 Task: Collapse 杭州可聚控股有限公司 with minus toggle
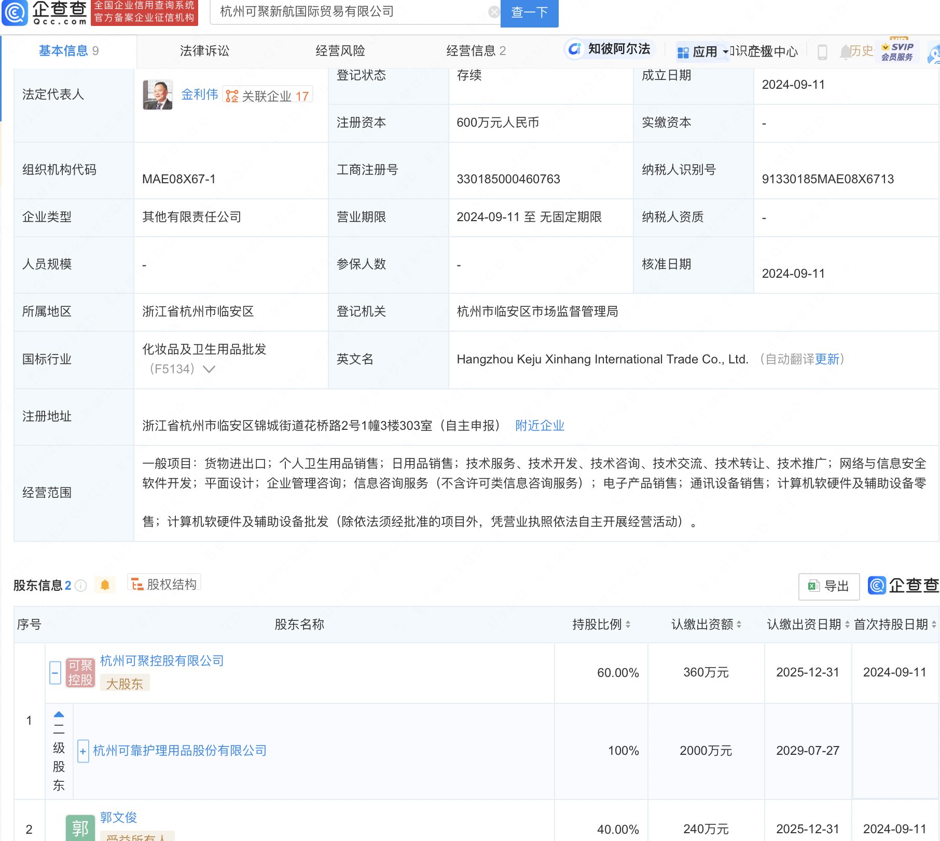pos(56,673)
